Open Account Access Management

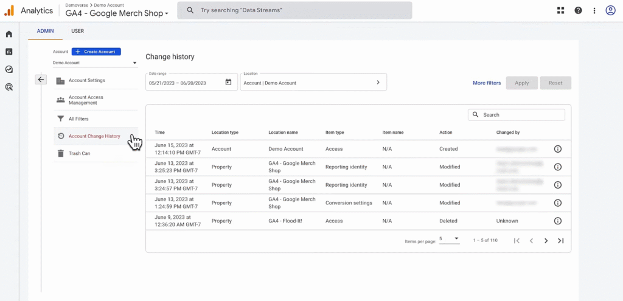tap(96, 100)
